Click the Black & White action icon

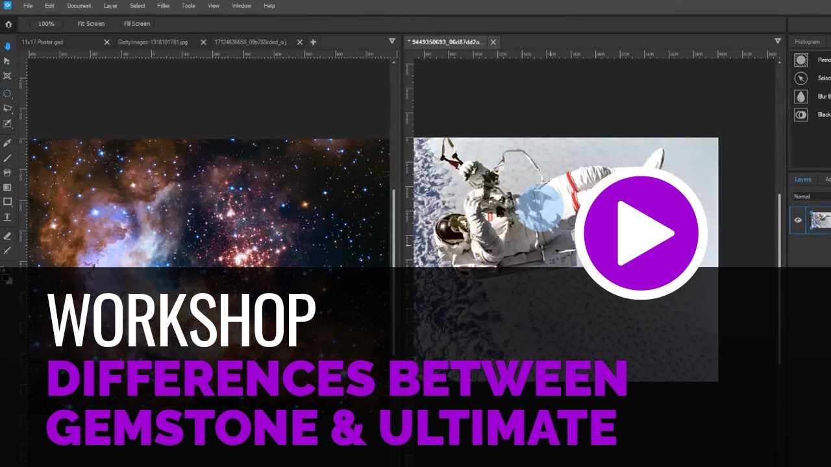(801, 114)
